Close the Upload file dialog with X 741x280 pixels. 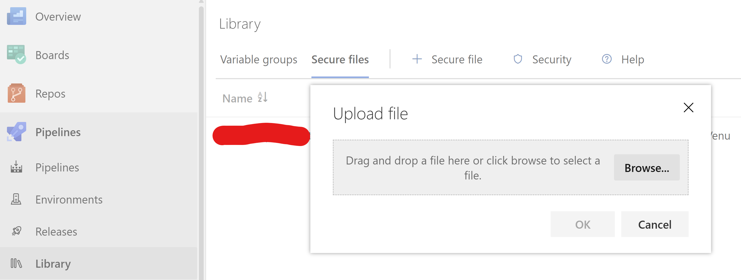pyautogui.click(x=688, y=108)
